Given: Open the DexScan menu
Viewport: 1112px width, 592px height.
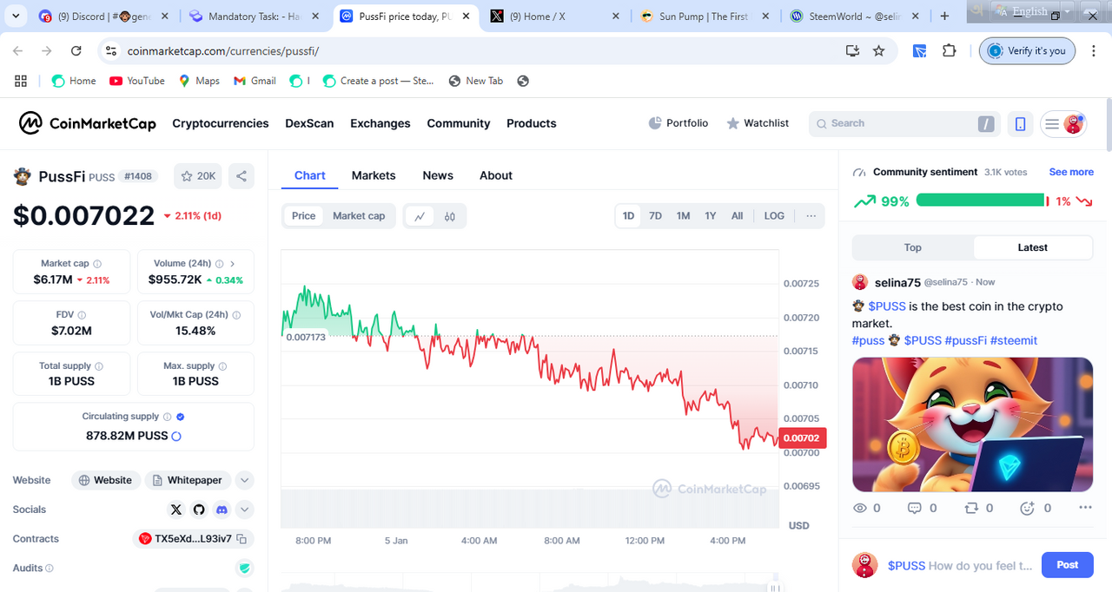Looking at the screenshot, I should [309, 123].
